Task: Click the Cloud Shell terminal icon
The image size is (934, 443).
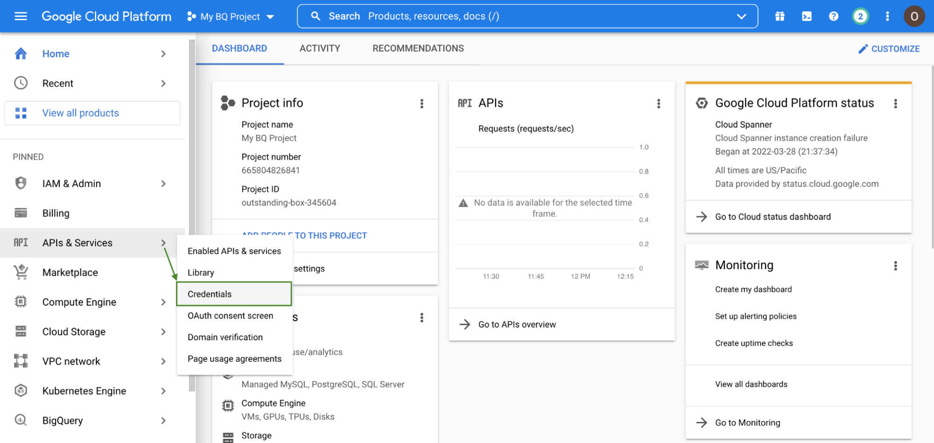Action: pyautogui.click(x=806, y=16)
